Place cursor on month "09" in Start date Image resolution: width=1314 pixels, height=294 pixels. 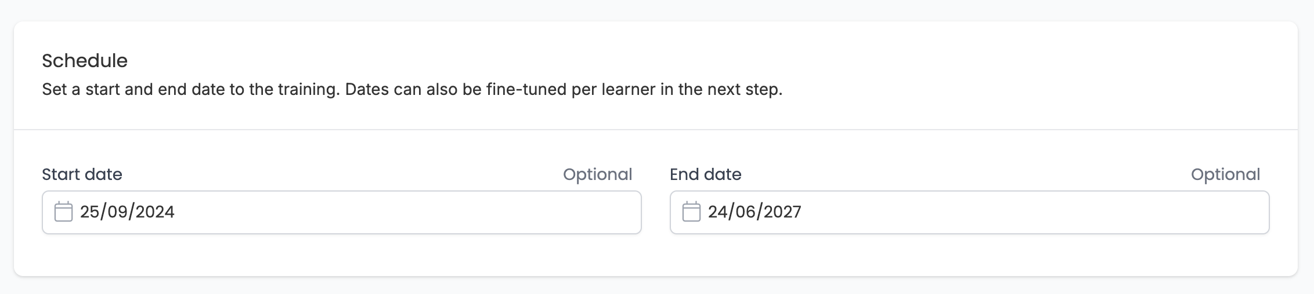(x=118, y=212)
